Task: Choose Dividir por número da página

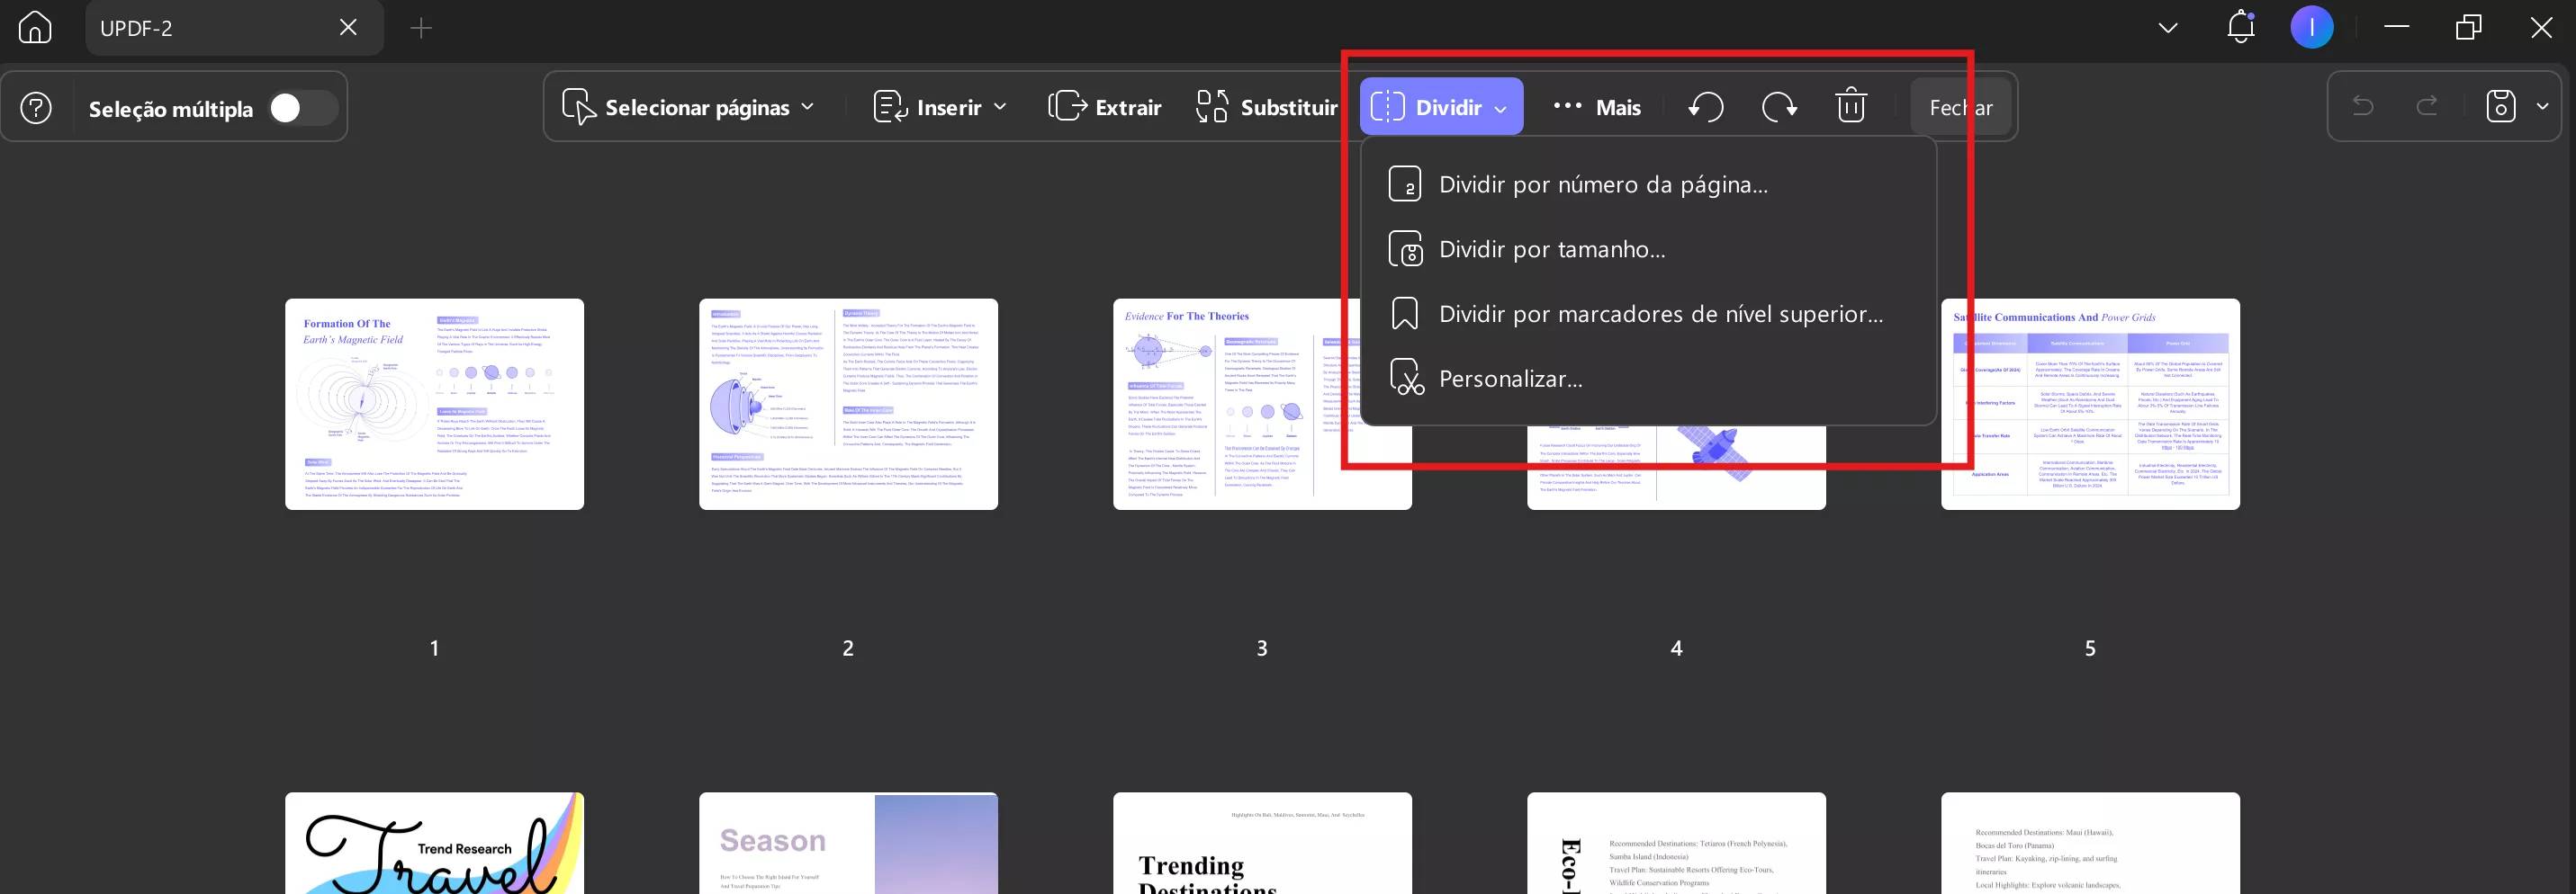Action: point(1648,184)
